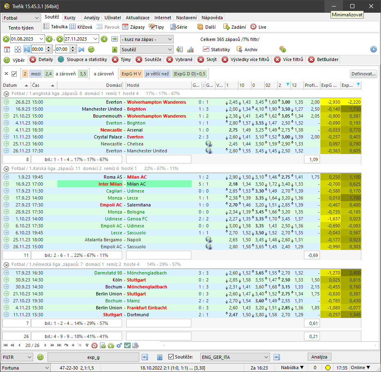Open the Fotbal sport dropdown

tap(21, 18)
